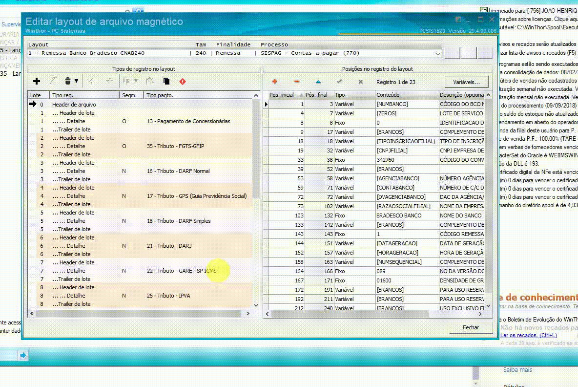Click the 01600 content cell
578x387 pixels.
click(407, 280)
